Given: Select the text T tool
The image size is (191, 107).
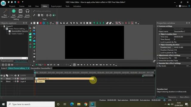Looking at the screenshot, I should [x=34, y=51].
